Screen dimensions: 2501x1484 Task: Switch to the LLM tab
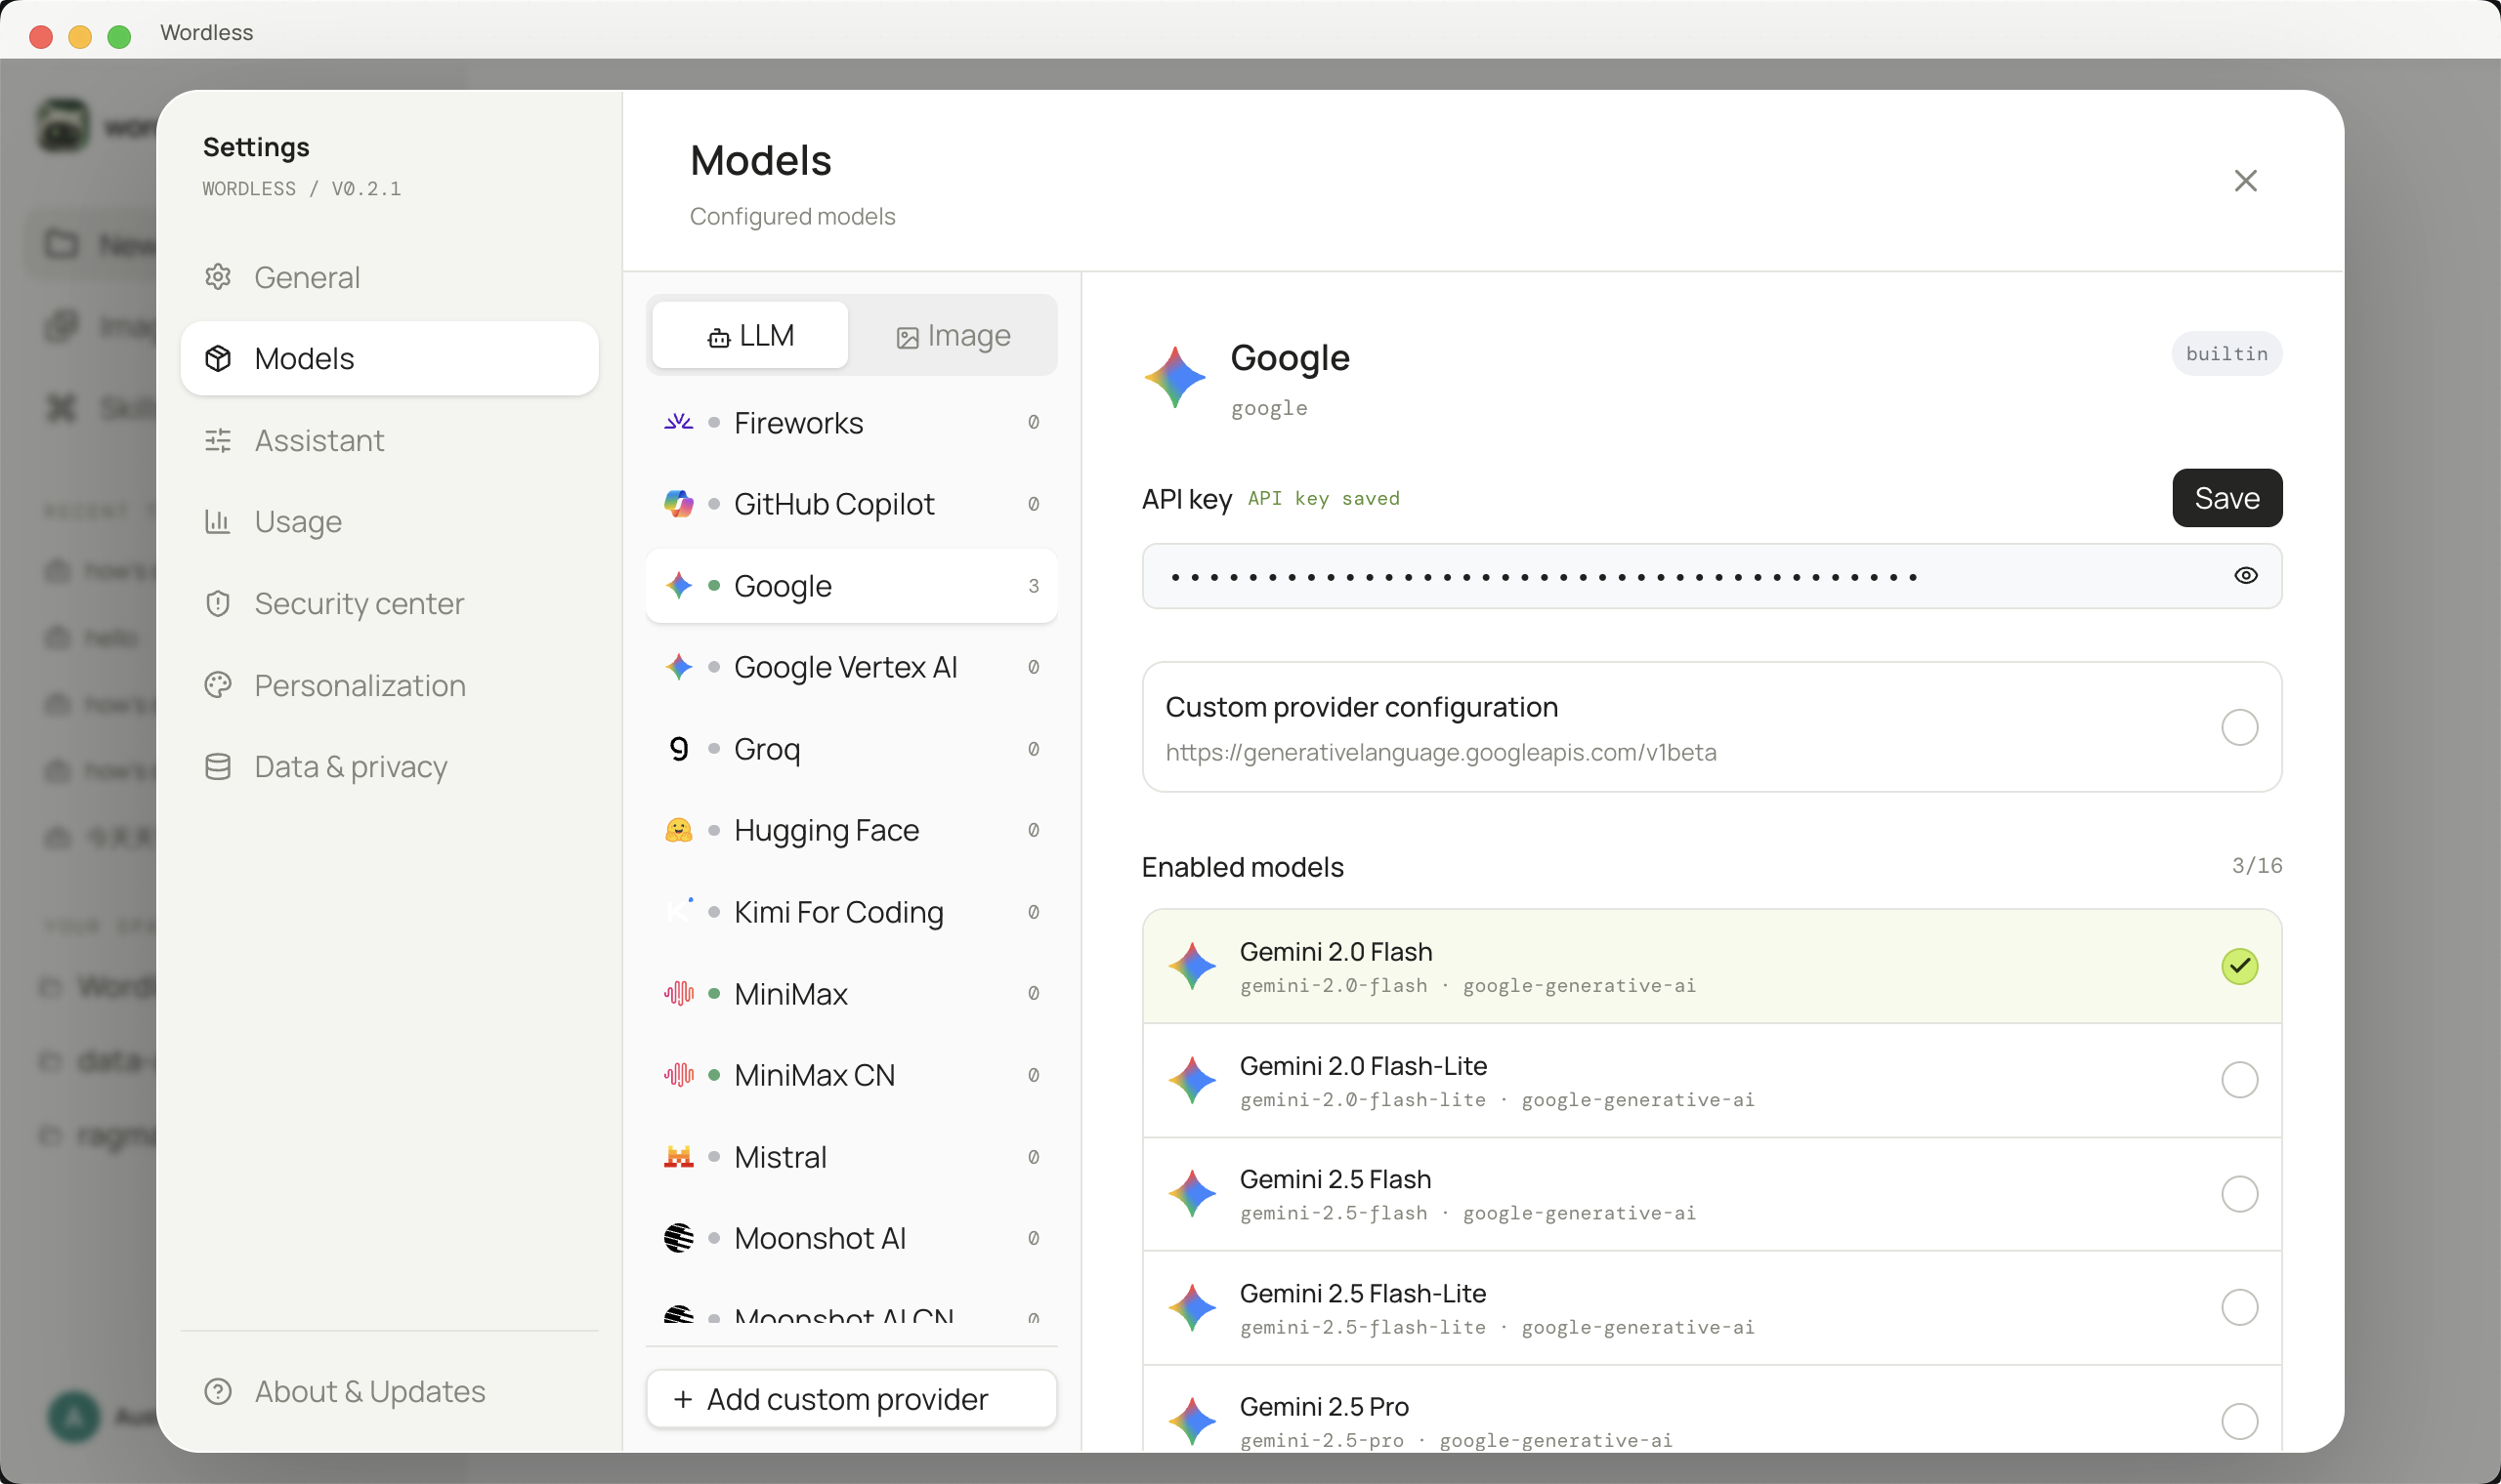coord(750,335)
